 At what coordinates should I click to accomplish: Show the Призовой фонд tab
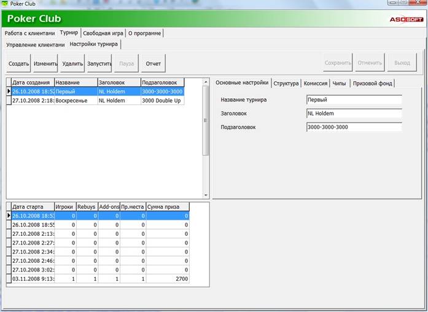point(373,83)
